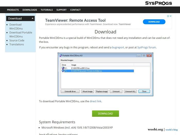Follow the SysProgs forum link

(147, 47)
